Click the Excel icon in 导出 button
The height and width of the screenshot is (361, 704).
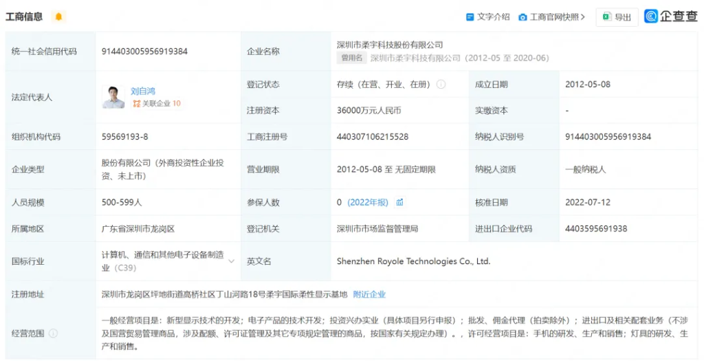[607, 17]
